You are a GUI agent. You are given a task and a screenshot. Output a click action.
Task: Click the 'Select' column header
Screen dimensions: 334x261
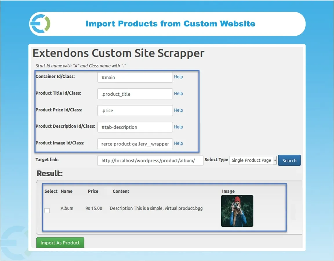pos(51,191)
